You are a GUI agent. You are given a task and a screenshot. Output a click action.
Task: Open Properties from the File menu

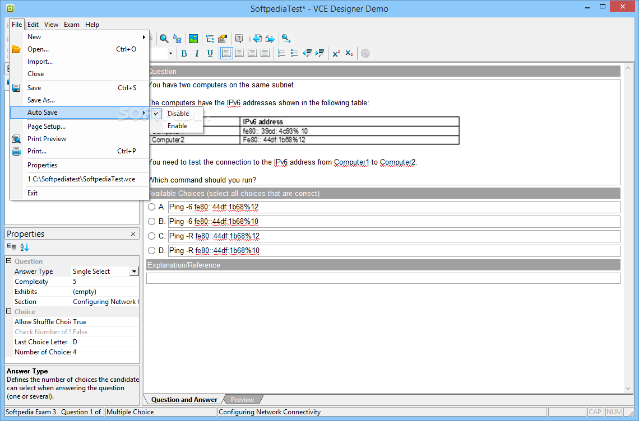(x=80, y=165)
